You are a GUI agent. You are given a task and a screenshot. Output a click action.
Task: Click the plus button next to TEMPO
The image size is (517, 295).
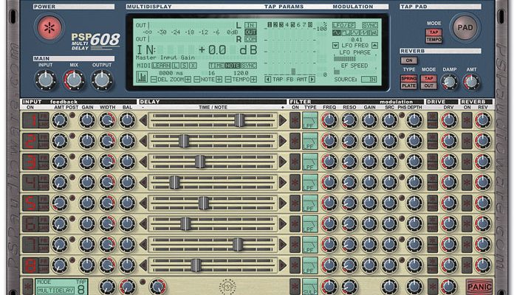tap(254, 78)
